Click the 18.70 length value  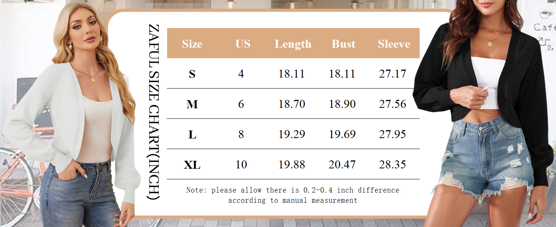pyautogui.click(x=292, y=104)
